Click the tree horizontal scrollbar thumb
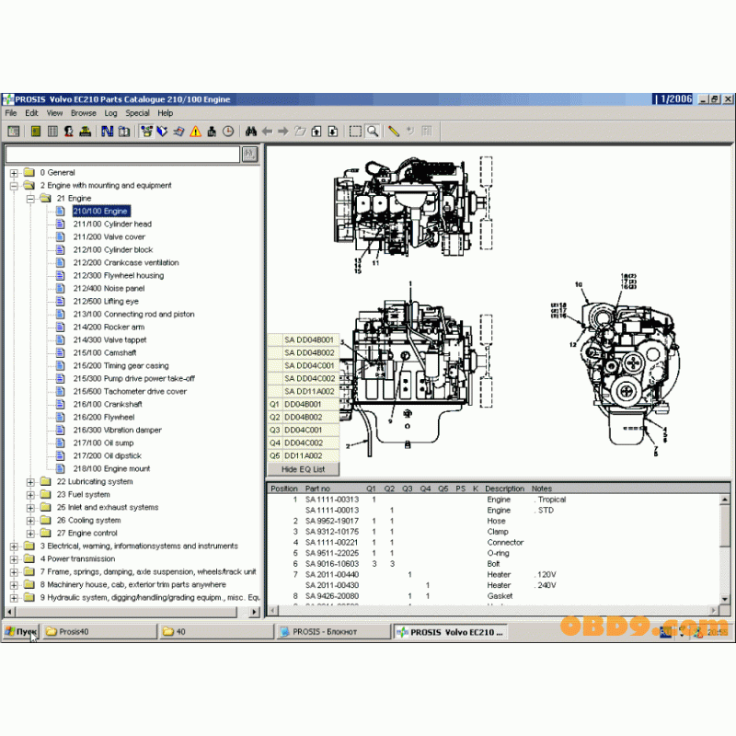Viewport: 736px width, 736px height. coord(126,612)
